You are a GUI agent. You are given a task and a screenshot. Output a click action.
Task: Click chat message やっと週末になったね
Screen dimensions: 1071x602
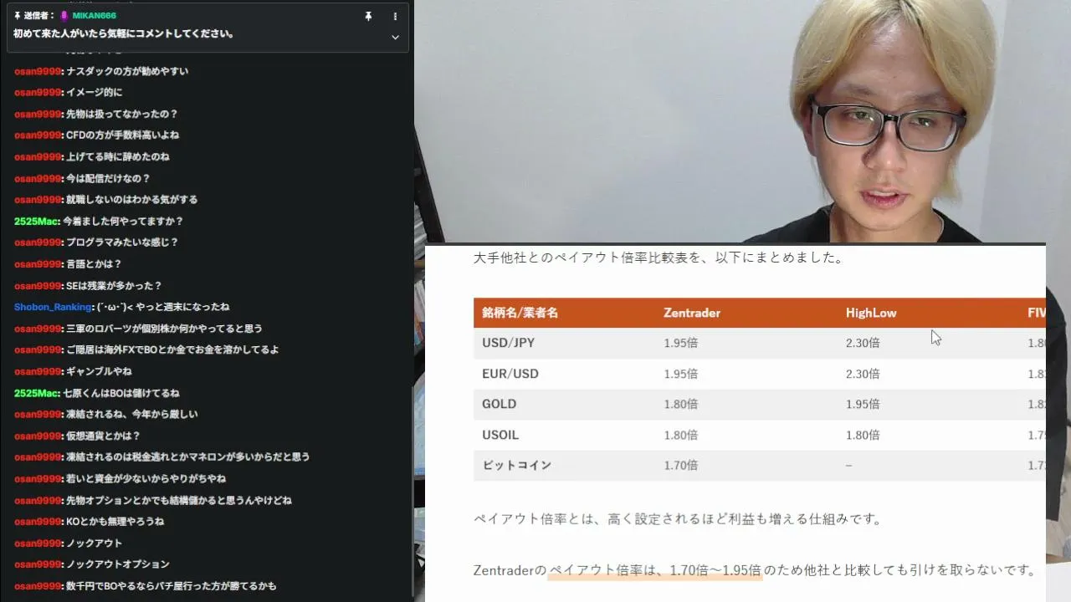coord(183,307)
